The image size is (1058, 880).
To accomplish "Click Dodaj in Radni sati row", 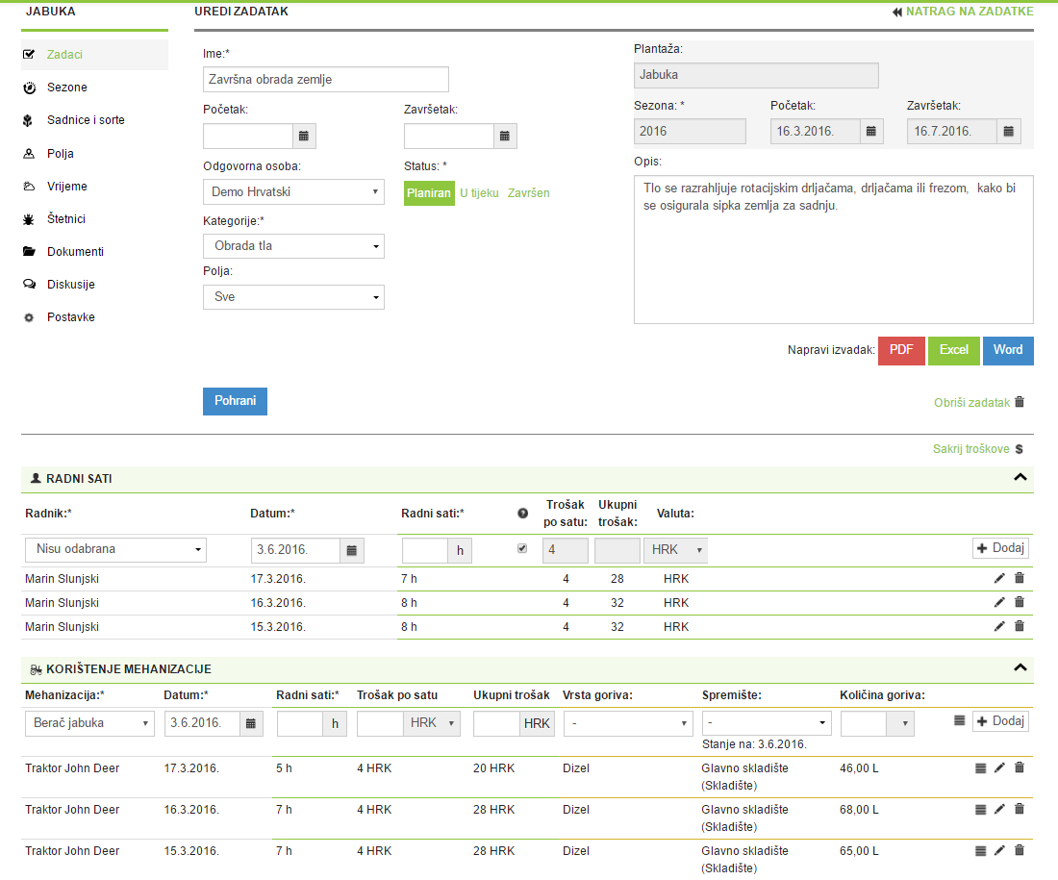I will click(1000, 548).
